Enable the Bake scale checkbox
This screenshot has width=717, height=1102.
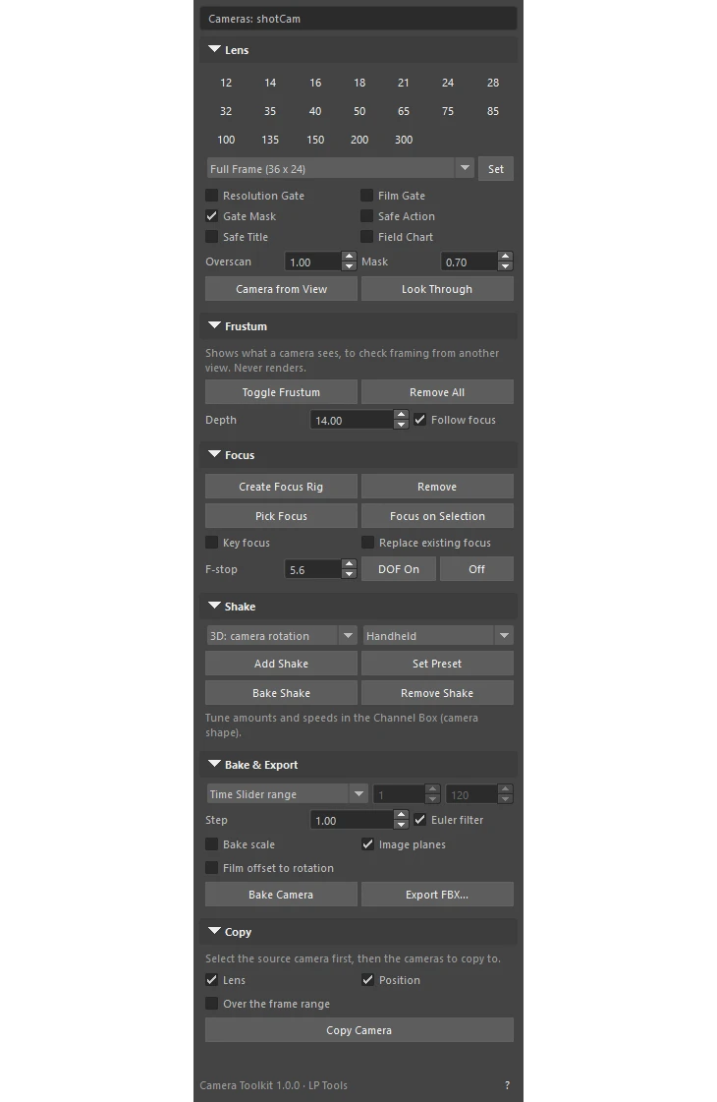(211, 844)
